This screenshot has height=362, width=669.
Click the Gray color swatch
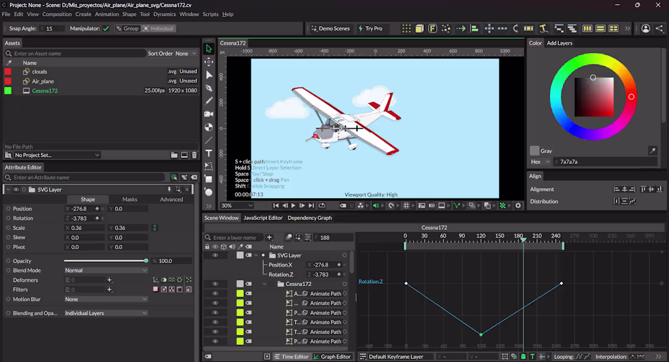click(x=534, y=151)
